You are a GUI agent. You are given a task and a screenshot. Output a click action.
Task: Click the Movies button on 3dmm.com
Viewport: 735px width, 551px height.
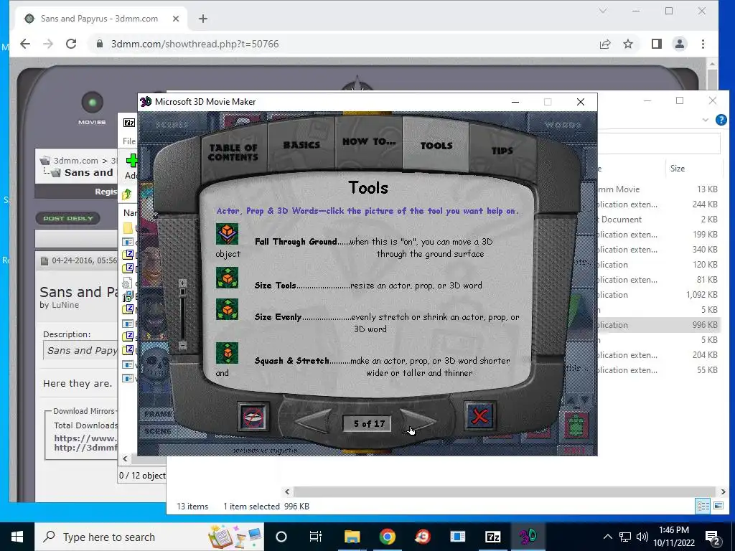coord(92,108)
